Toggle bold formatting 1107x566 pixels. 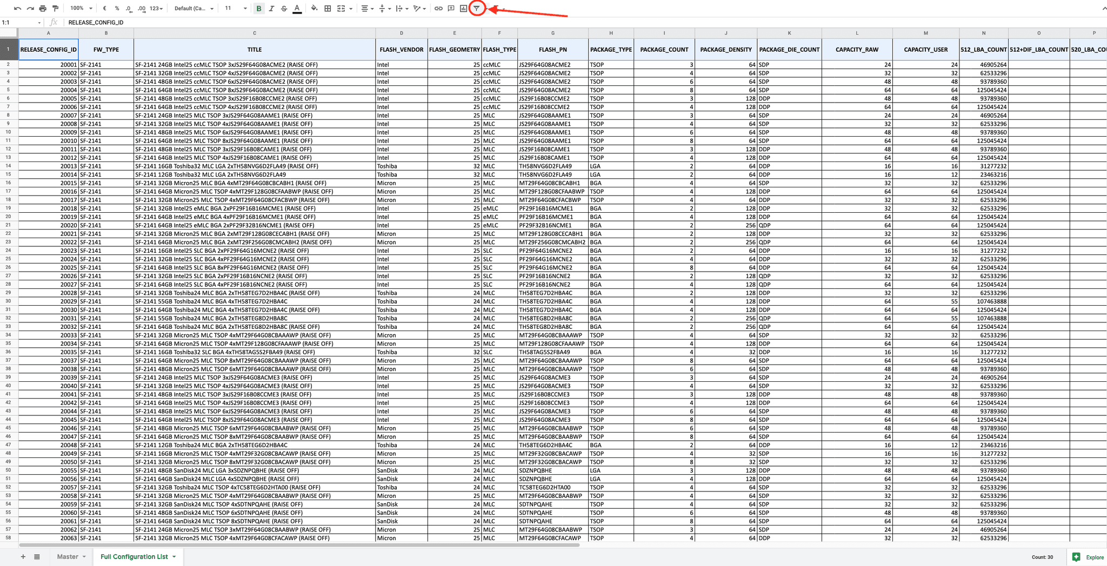coord(258,8)
